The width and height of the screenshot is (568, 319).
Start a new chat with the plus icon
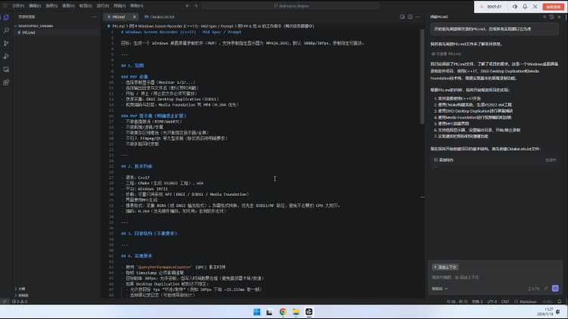click(x=545, y=17)
